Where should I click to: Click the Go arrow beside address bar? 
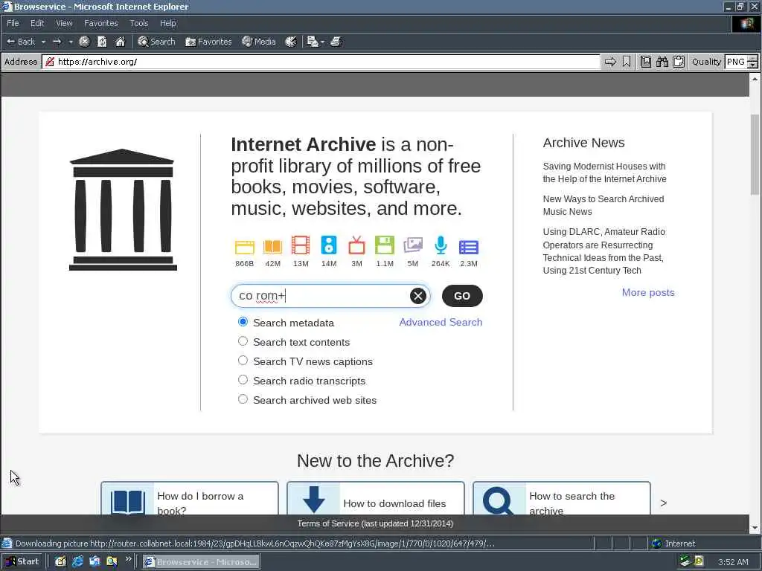[x=610, y=62]
